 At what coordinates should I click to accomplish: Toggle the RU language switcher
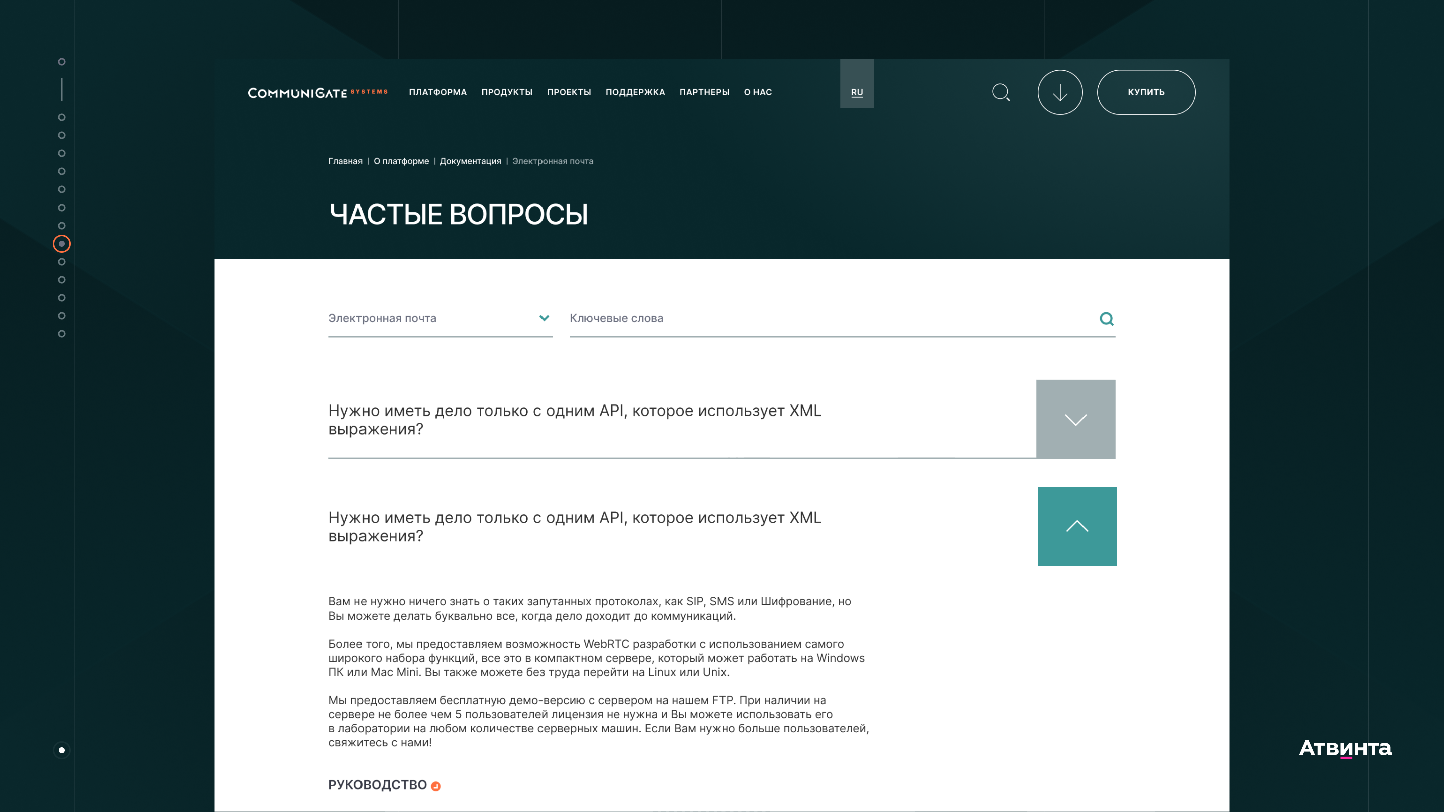856,92
